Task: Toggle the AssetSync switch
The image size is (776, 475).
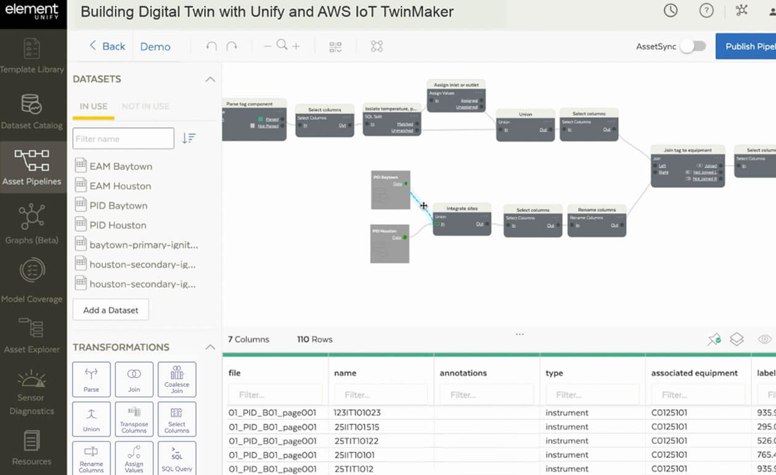Action: pos(693,46)
